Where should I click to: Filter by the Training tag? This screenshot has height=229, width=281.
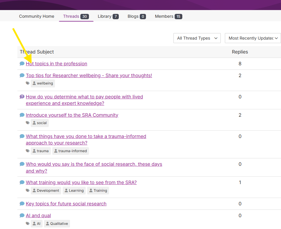point(98,191)
